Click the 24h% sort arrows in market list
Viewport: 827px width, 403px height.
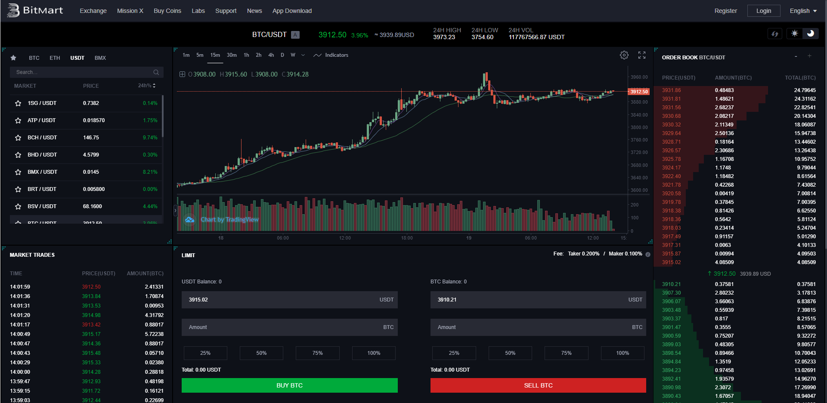click(x=154, y=86)
